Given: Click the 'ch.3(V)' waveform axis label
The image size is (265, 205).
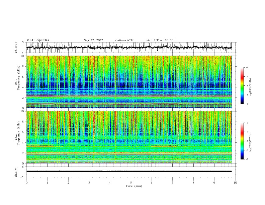Looking at the screenshot, I should (16, 172).
